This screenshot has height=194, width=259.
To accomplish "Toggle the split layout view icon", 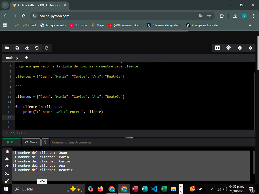I will (218, 48).
